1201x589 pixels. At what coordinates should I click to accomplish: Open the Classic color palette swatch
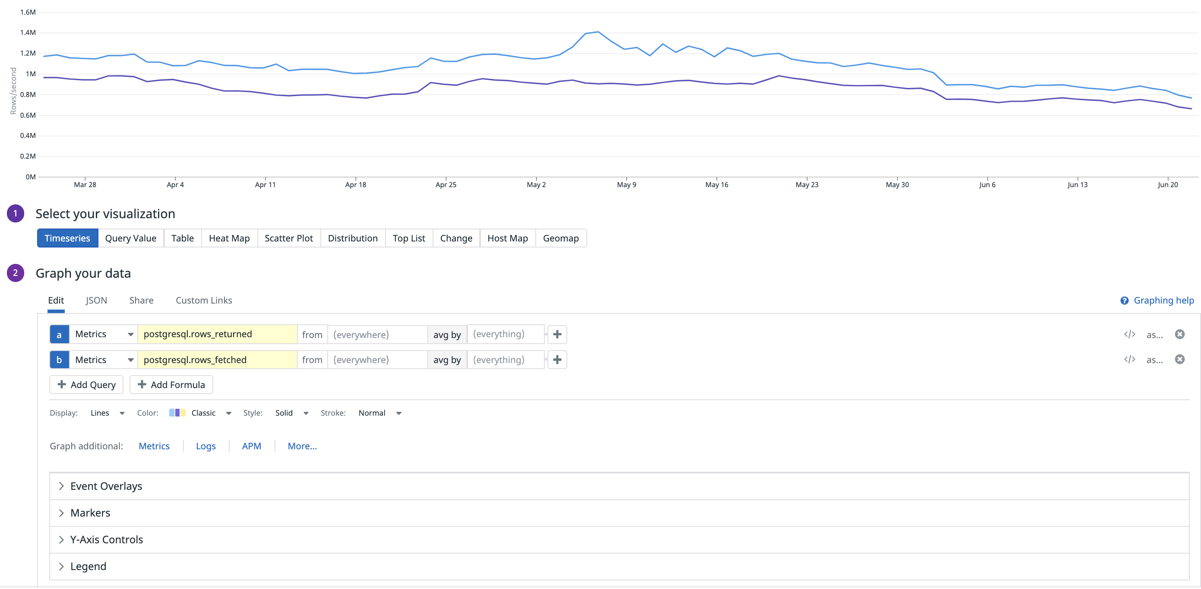coord(177,413)
